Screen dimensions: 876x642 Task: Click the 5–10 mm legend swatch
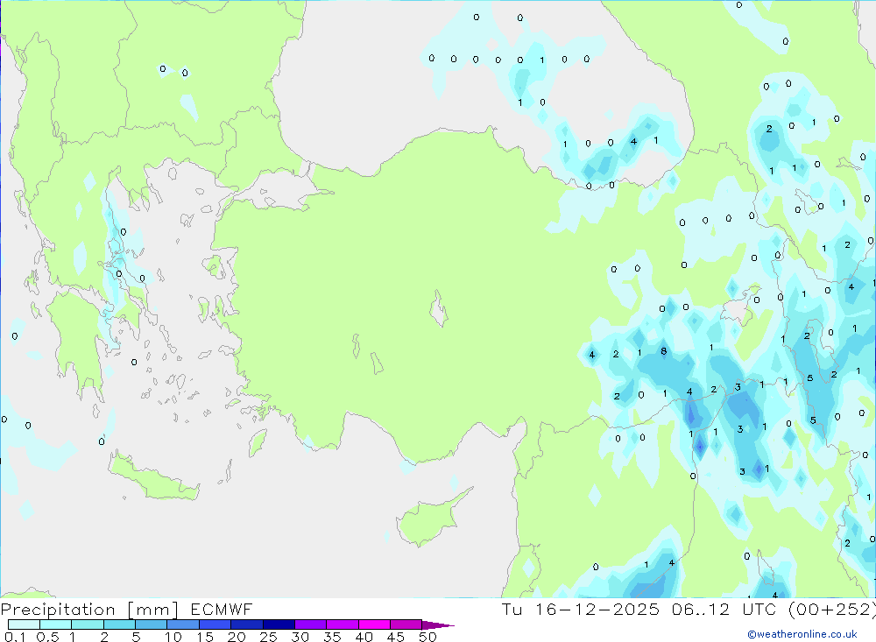coord(152,624)
